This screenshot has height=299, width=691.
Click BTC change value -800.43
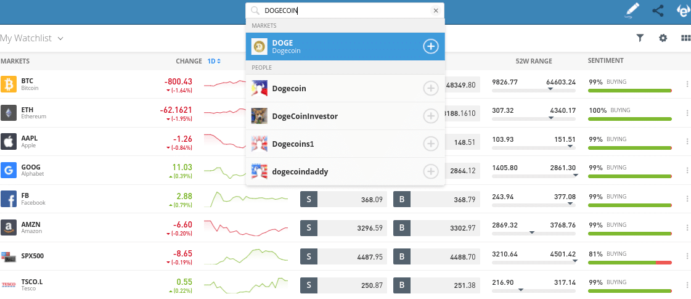pos(178,81)
